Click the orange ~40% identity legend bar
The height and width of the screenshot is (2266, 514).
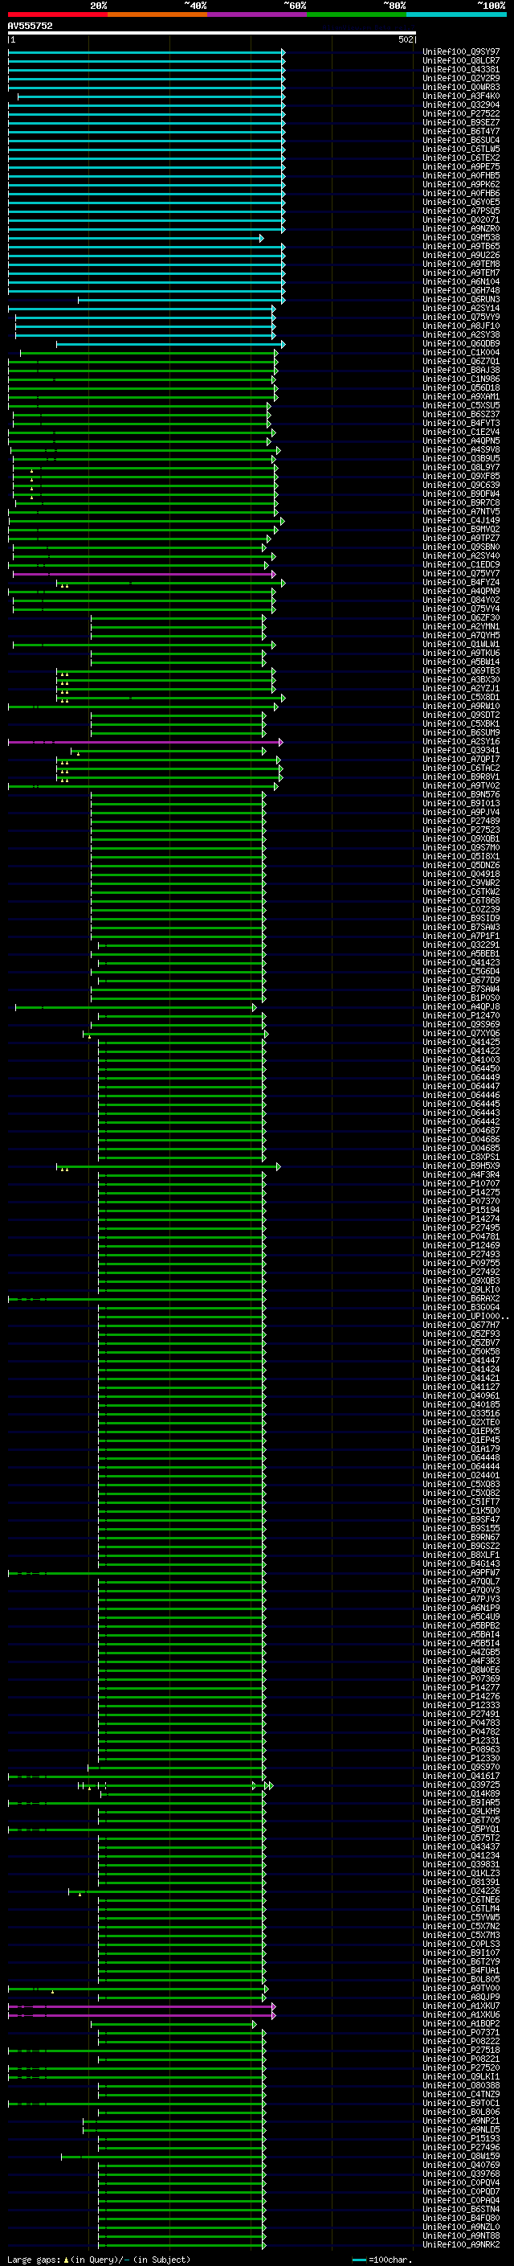point(157,14)
